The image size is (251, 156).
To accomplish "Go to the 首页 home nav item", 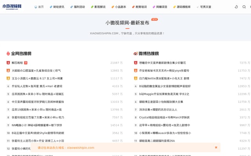I will (x=39, y=7).
